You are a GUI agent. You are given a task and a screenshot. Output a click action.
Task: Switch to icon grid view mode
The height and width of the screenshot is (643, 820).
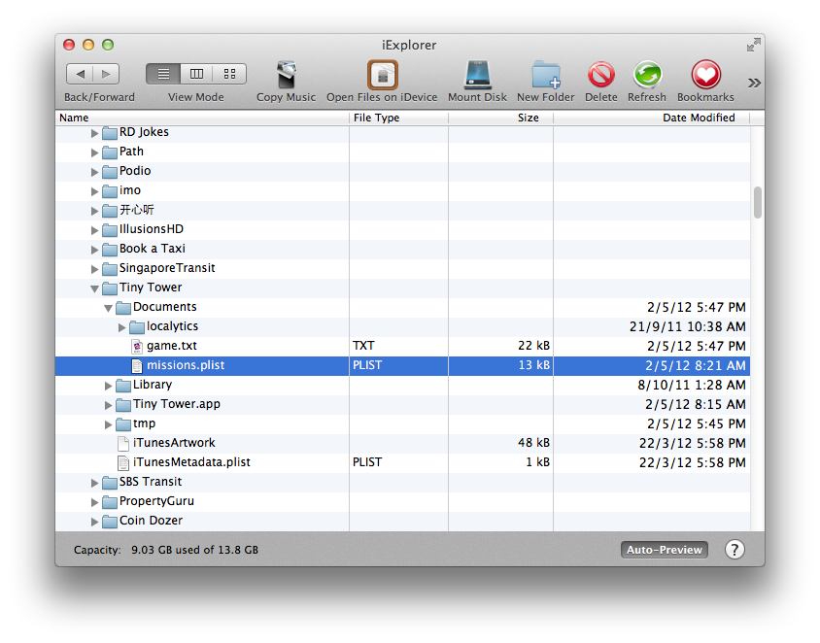[x=229, y=74]
